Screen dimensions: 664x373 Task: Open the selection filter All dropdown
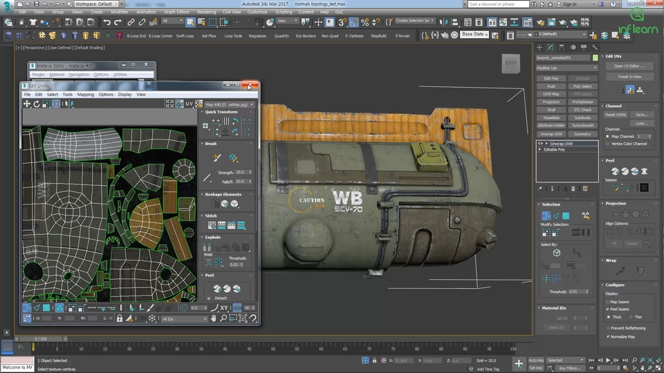pyautogui.click(x=172, y=21)
